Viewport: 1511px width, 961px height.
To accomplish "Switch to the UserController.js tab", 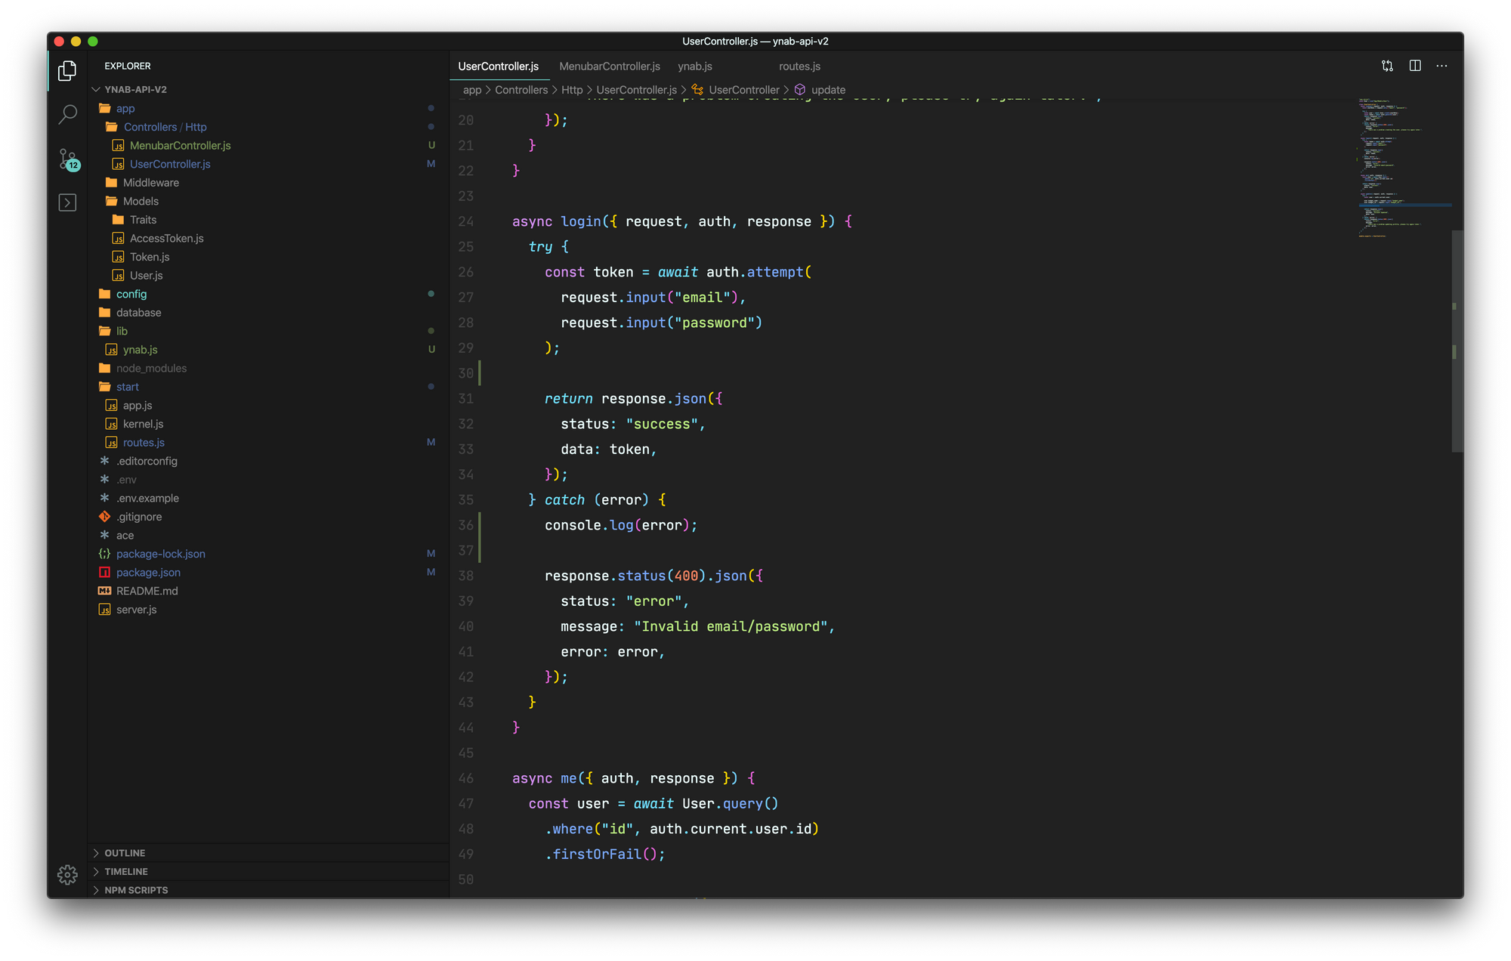I will coord(499,66).
